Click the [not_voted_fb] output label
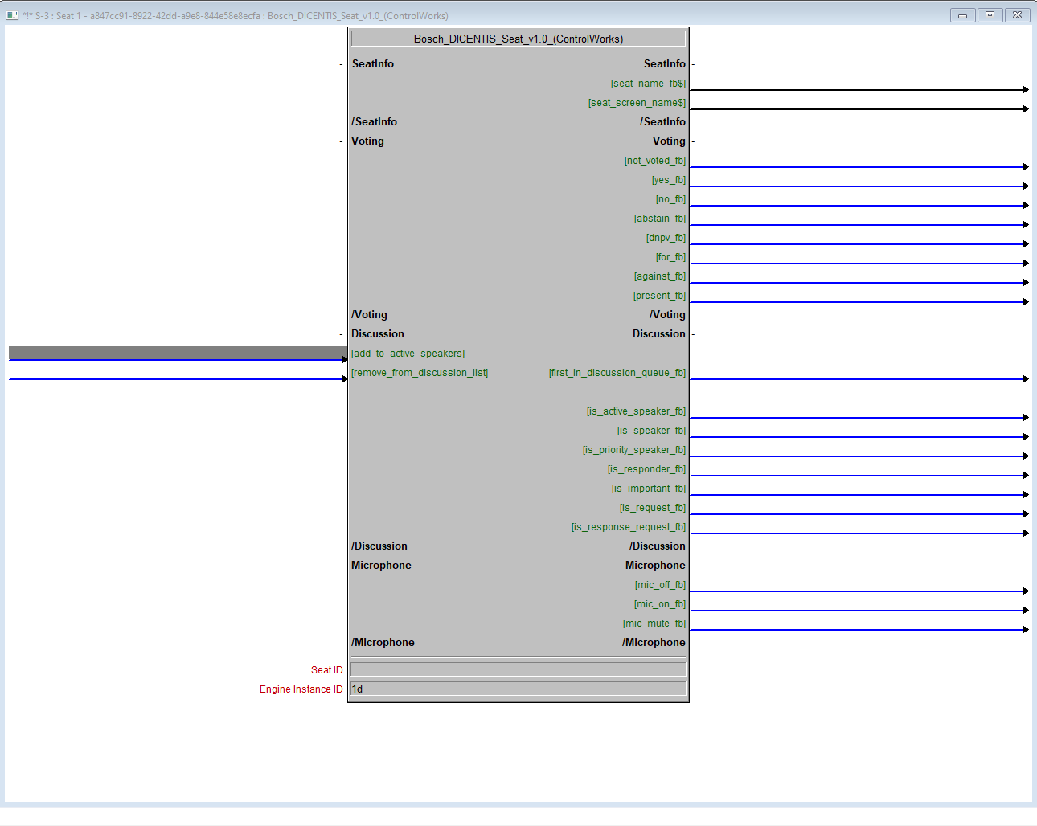Viewport: 1037px width, 826px height. (x=654, y=161)
